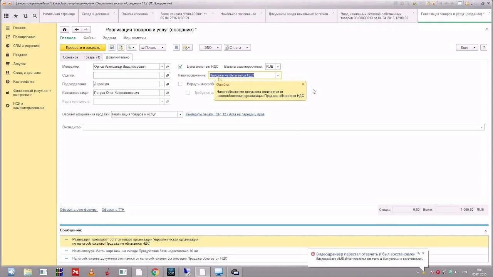Close the Messages panel

click(x=485, y=230)
